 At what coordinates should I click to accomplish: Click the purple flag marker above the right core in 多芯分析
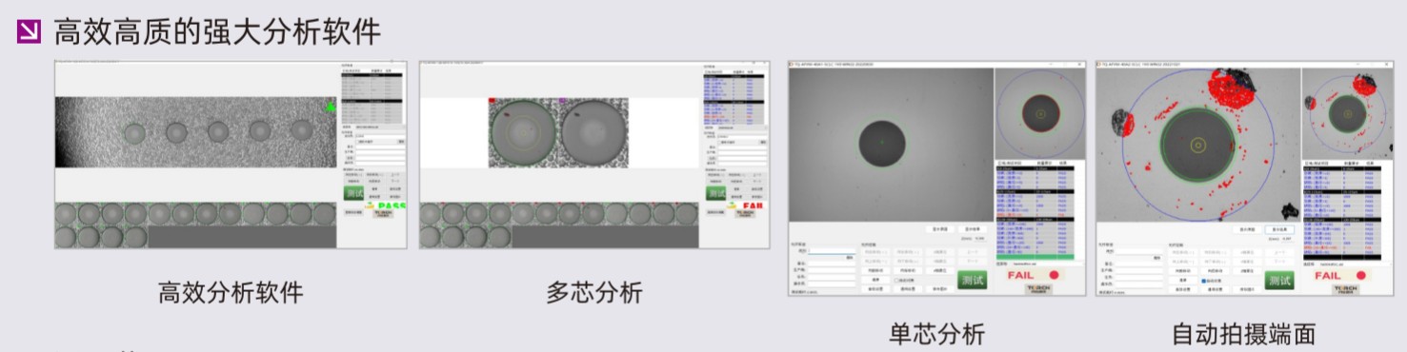coord(562,99)
